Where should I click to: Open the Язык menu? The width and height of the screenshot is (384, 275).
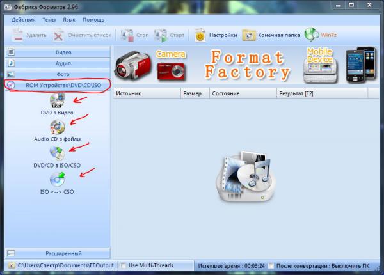point(69,20)
